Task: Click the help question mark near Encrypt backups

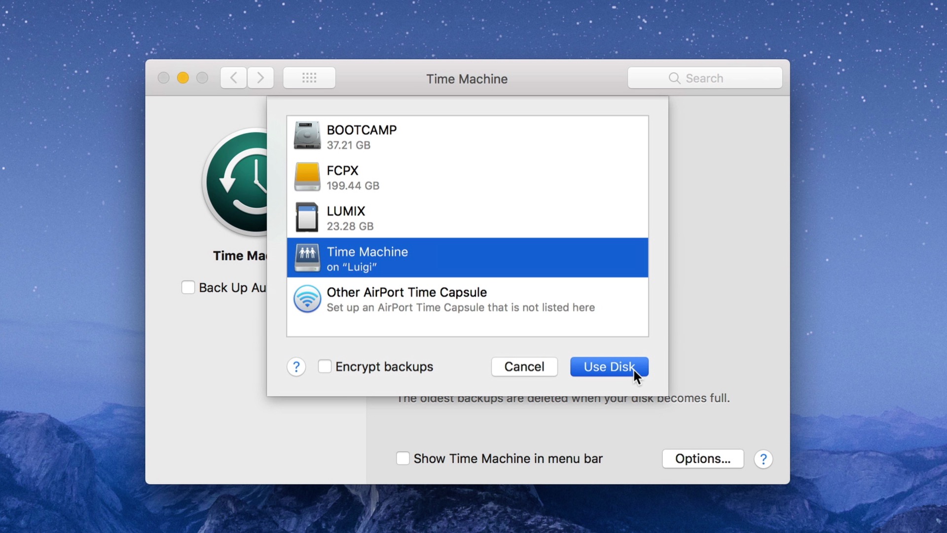Action: (296, 367)
